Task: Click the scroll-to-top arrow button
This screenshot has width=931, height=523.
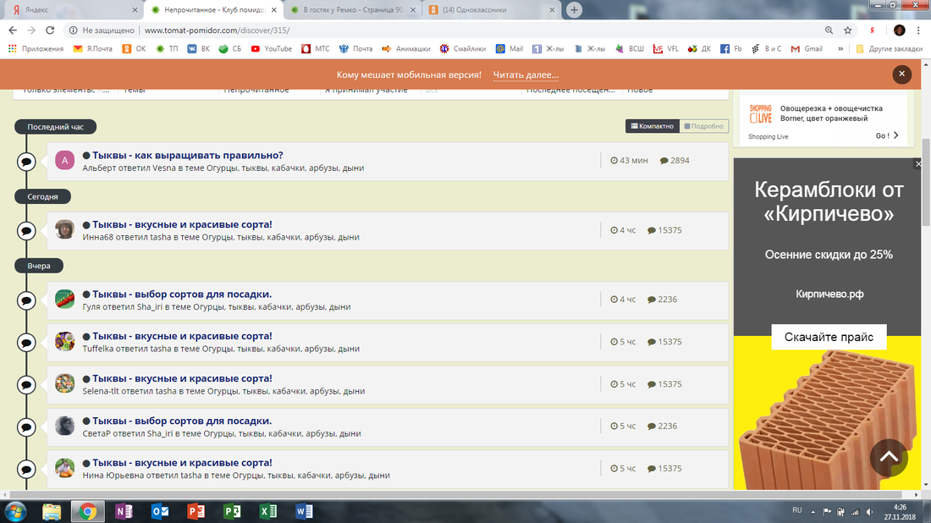Action: point(889,457)
